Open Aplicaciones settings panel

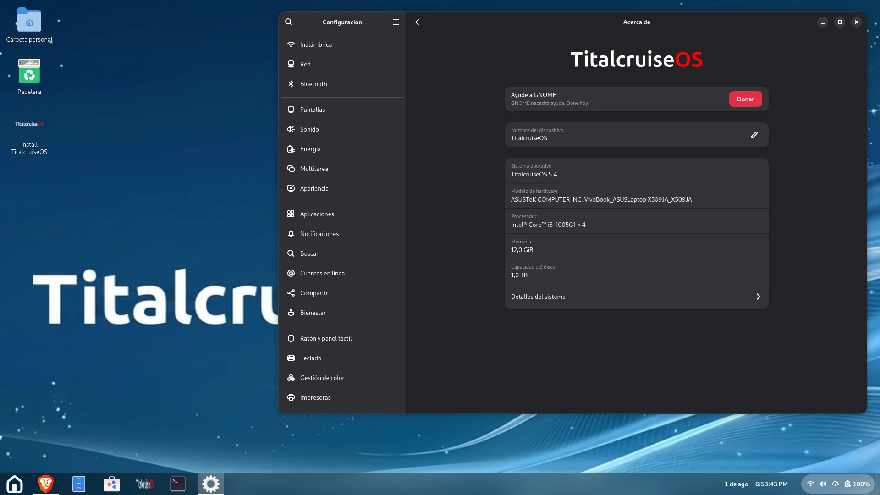342,214
